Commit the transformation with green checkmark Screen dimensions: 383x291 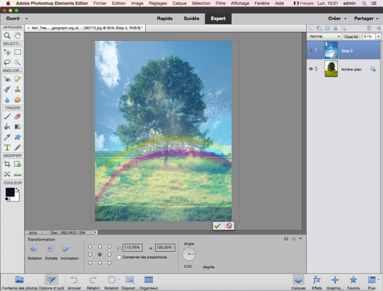(x=218, y=226)
